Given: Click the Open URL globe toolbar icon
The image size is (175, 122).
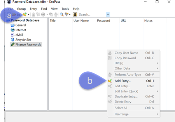Looking at the screenshot, I should [43, 15].
